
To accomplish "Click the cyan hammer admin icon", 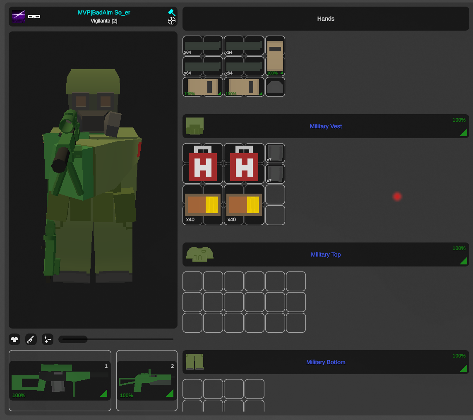I will (172, 12).
